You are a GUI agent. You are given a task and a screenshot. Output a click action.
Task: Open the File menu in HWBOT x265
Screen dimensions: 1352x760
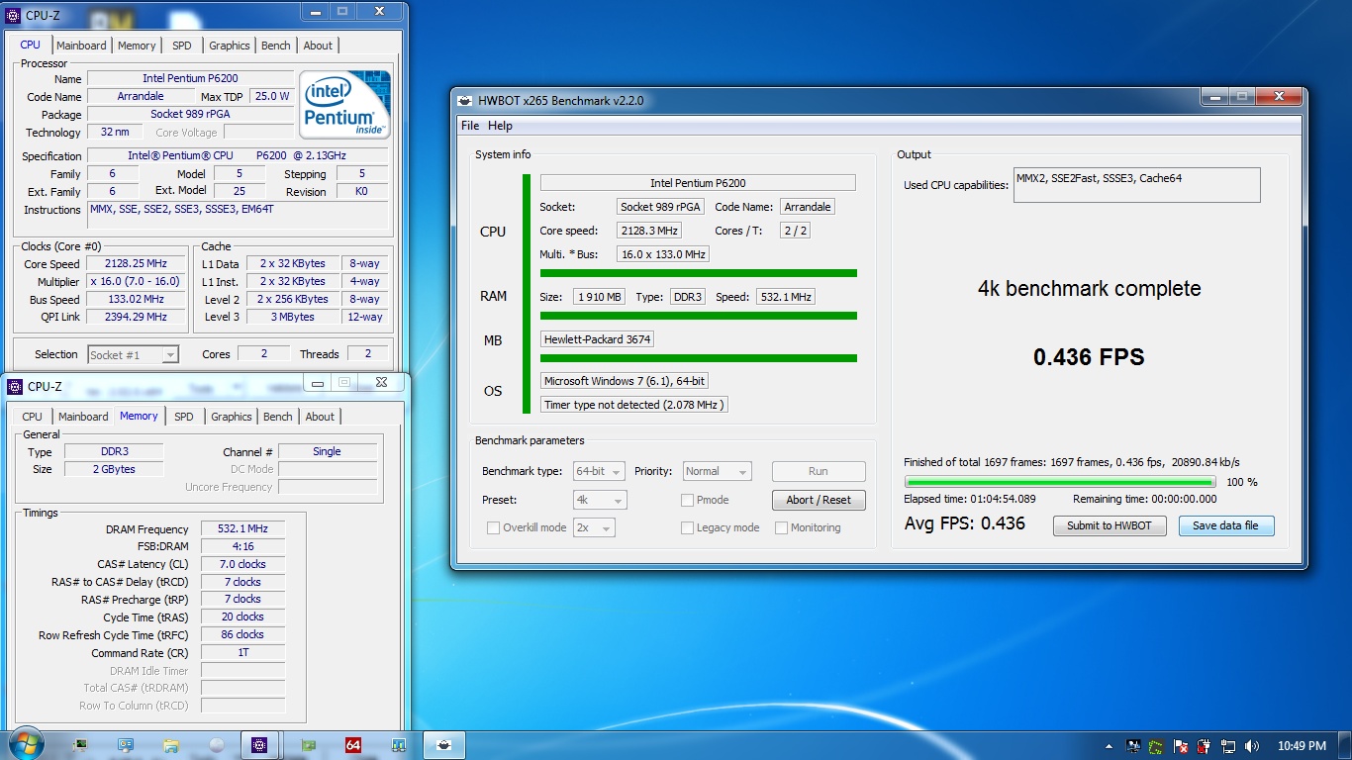point(470,126)
